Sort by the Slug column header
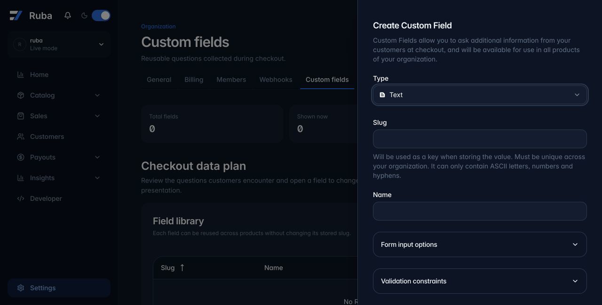 173,267
